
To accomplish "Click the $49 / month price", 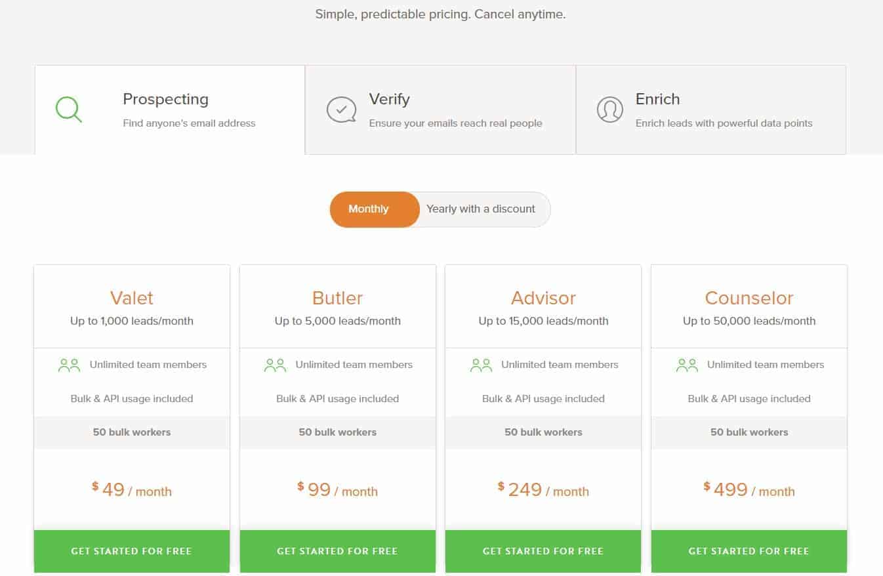I will [132, 489].
